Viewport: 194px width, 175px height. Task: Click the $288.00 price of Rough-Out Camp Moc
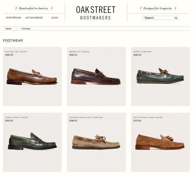[73, 121]
